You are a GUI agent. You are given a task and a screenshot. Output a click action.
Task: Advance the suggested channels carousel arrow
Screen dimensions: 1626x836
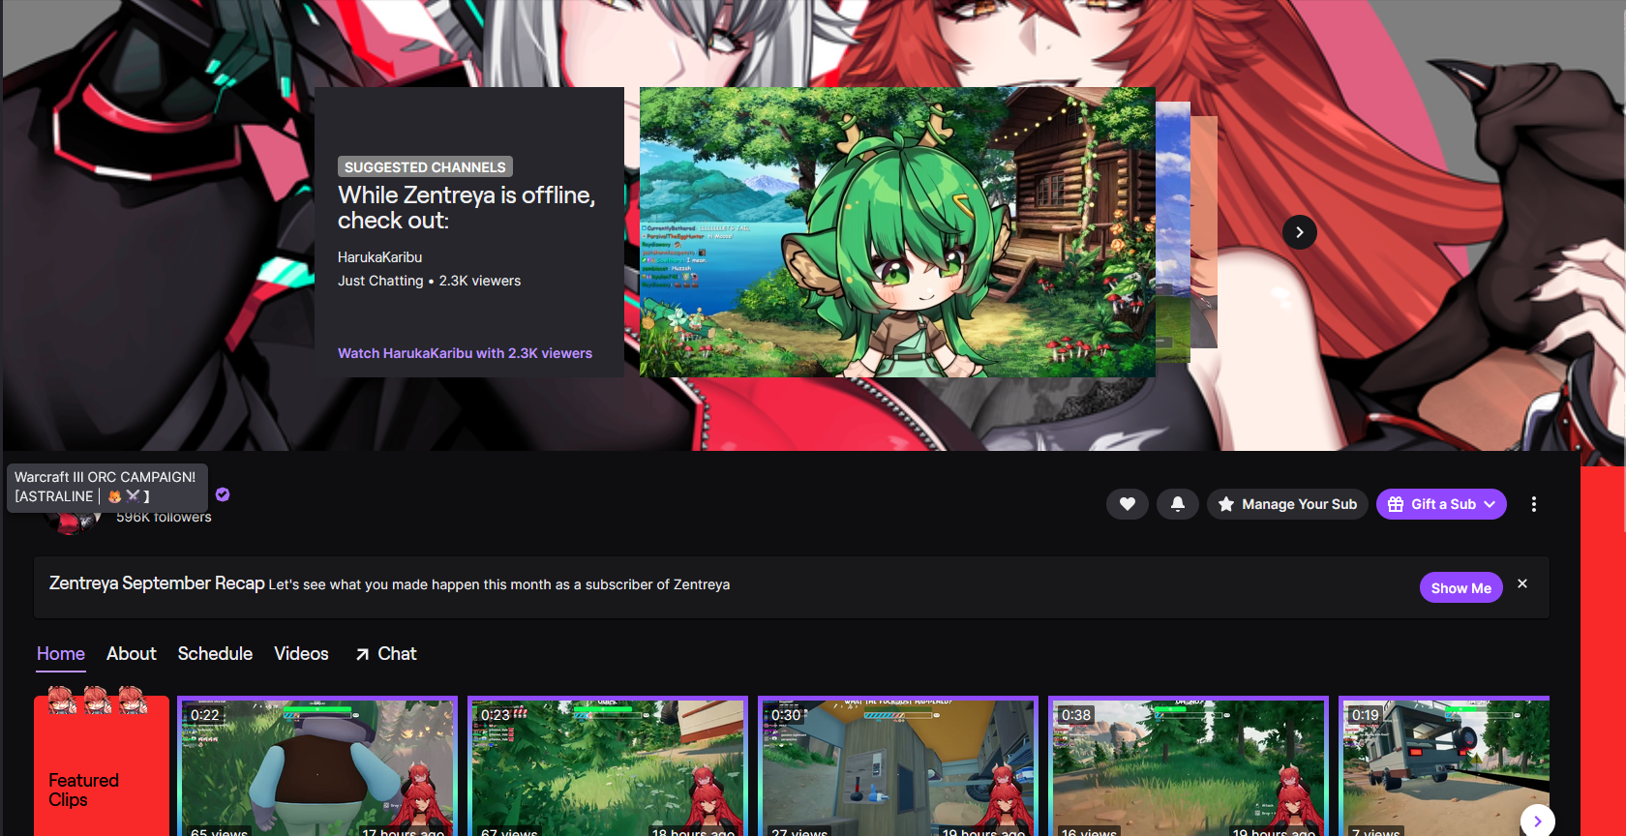tap(1300, 232)
